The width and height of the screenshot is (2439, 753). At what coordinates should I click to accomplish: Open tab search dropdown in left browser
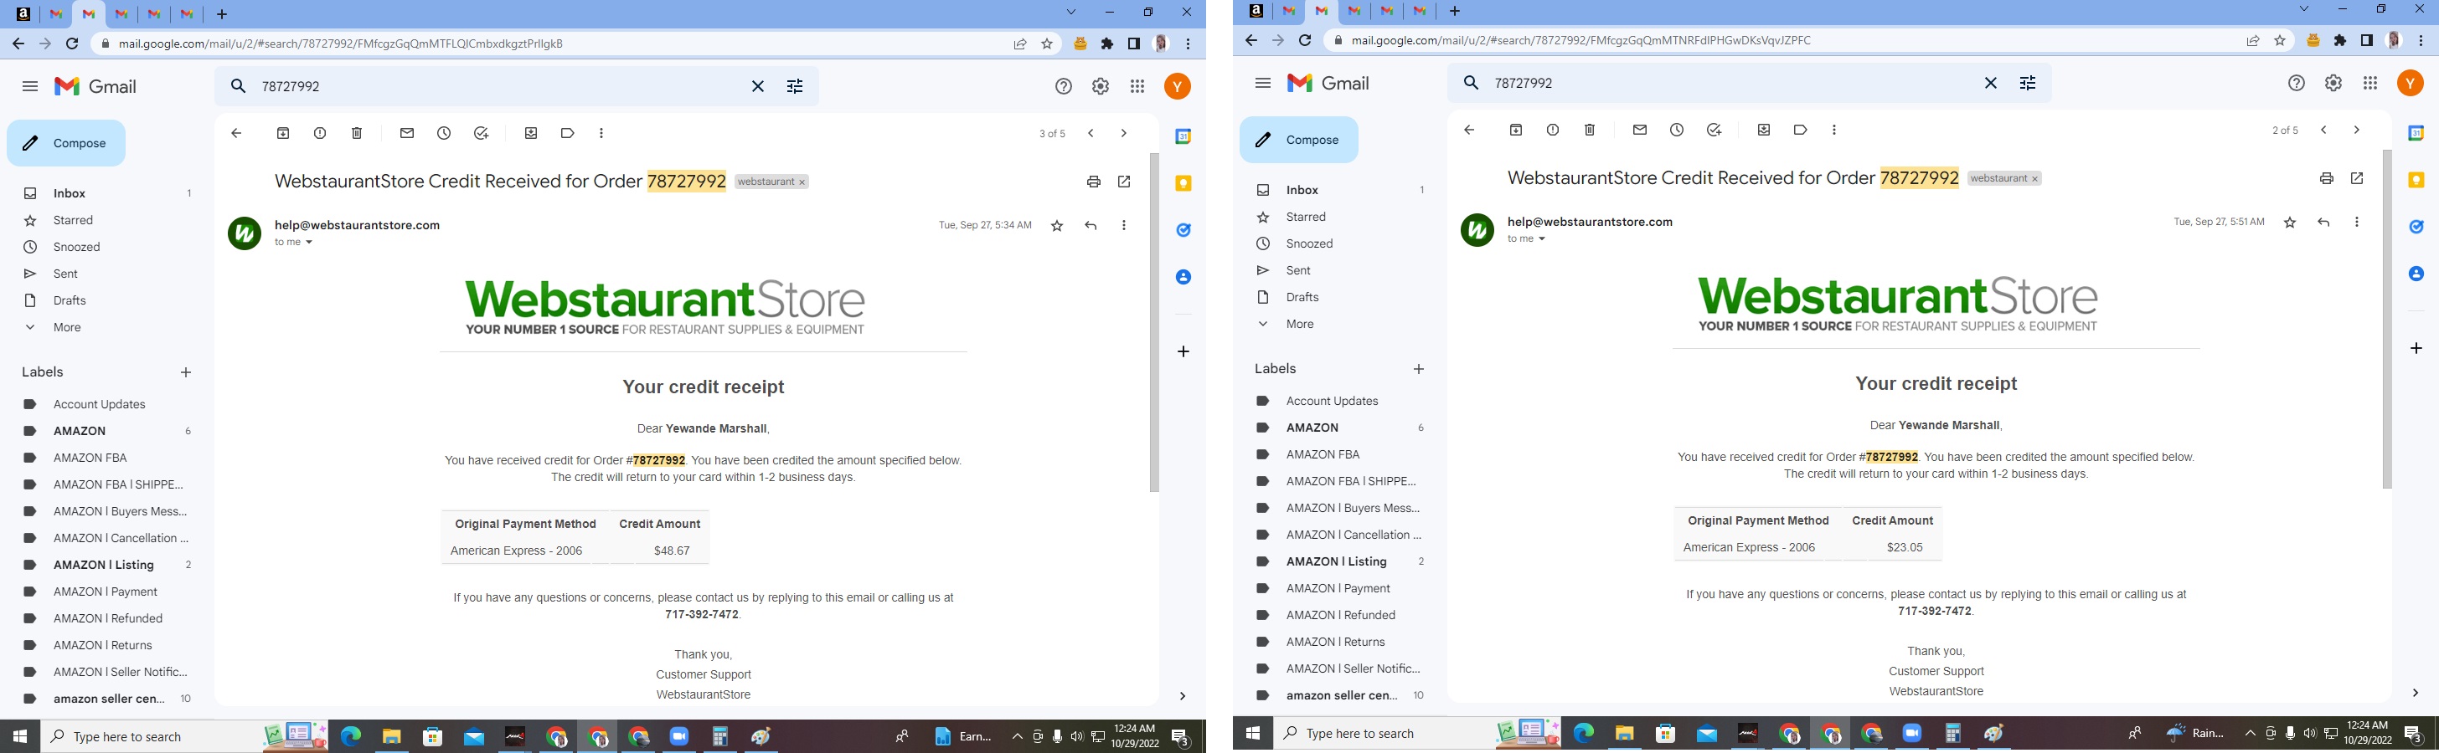(x=1071, y=13)
